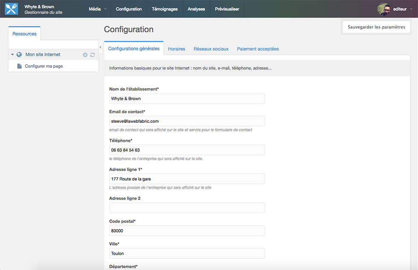Open the Témoignages menu
The image size is (418, 270).
[x=165, y=9]
